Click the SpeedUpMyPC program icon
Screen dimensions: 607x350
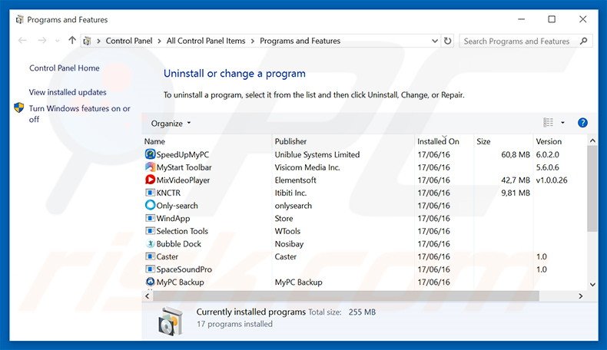click(x=150, y=154)
